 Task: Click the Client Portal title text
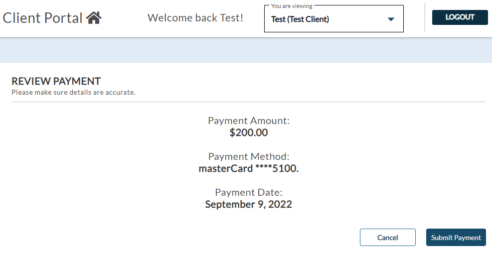click(42, 18)
